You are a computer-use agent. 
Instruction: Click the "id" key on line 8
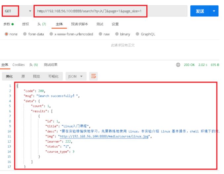[x=49, y=121]
